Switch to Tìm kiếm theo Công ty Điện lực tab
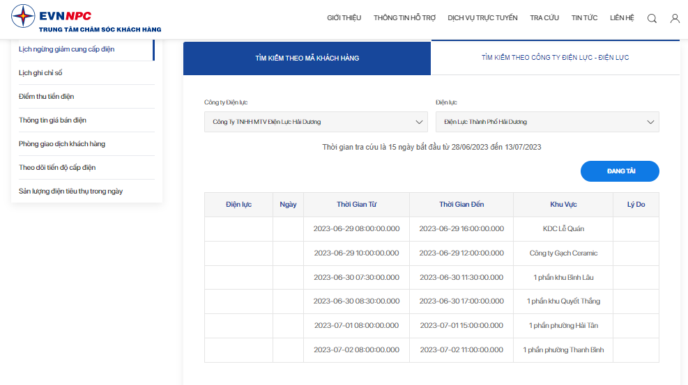Screen dimensions: 688x385 [555, 57]
